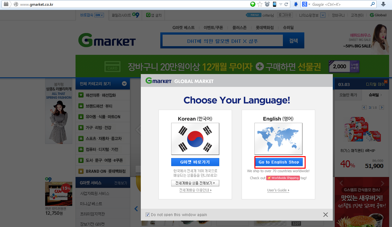Go to next deal with the 3/18 right arrow
This screenshot has height=227, width=392.
pyautogui.click(x=381, y=107)
